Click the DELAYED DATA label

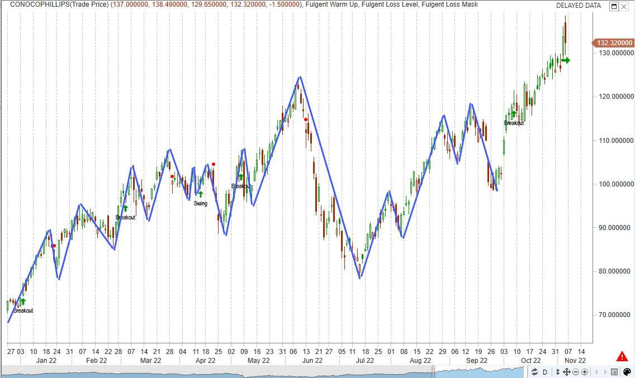pyautogui.click(x=579, y=6)
